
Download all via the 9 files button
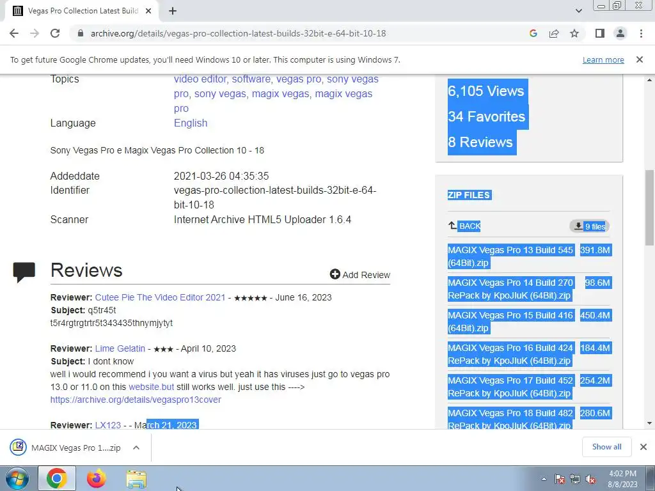click(589, 226)
